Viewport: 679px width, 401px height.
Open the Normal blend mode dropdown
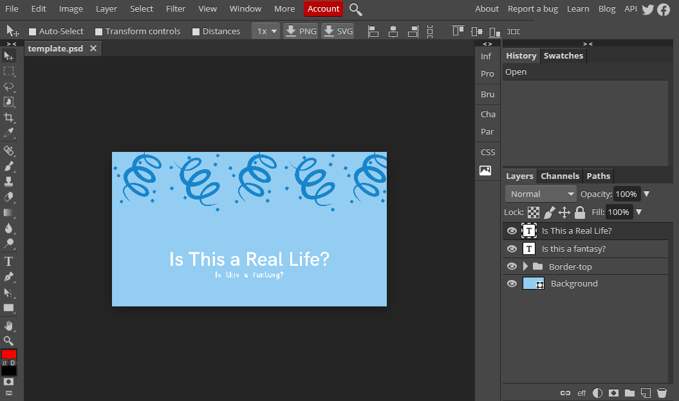coord(541,194)
